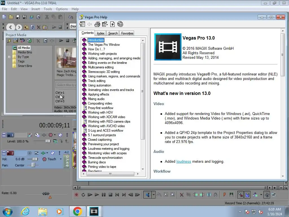Screen dimensions: 289x217
Task: Open project Properties icon in main toolbar
Action: coord(38,17)
